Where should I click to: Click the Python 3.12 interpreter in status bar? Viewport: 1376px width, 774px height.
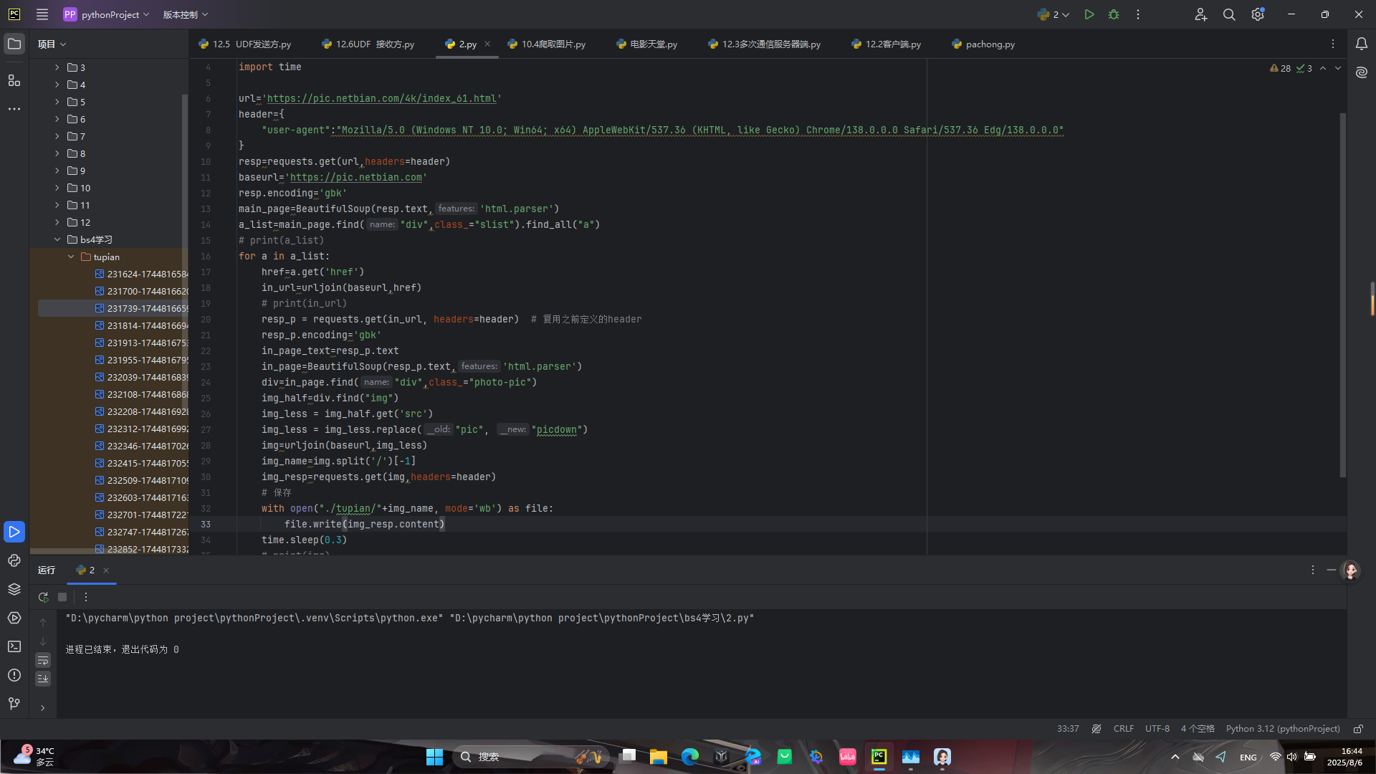[1282, 729]
